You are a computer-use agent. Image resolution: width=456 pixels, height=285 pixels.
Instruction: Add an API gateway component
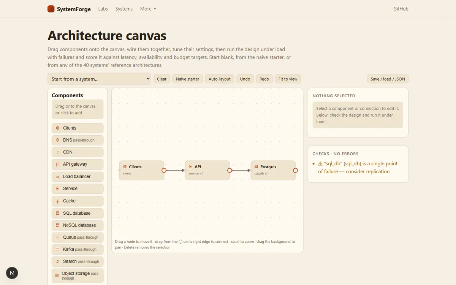(78, 164)
